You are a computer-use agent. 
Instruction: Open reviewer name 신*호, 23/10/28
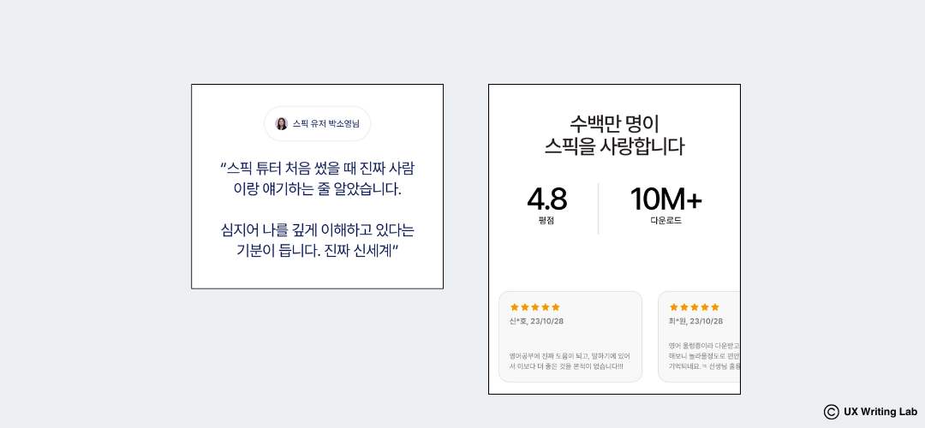click(x=536, y=321)
